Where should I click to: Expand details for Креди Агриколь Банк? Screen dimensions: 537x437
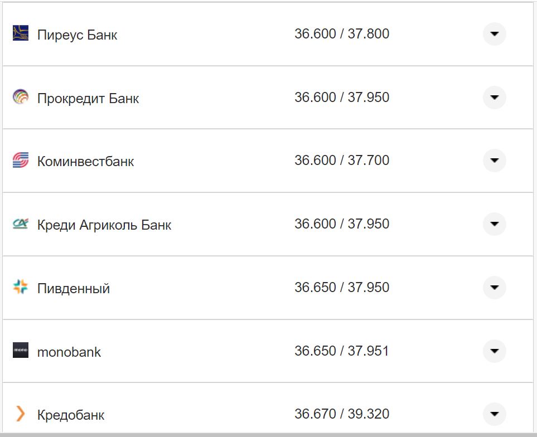tap(495, 224)
